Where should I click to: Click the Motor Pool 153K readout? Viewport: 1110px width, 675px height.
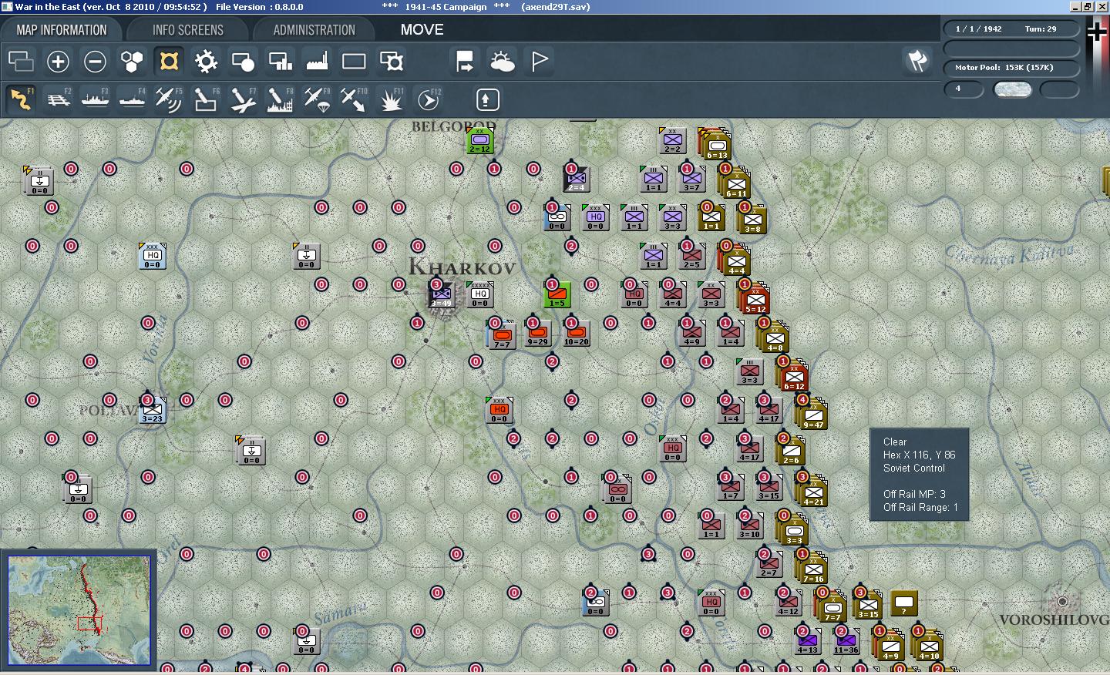[1011, 68]
